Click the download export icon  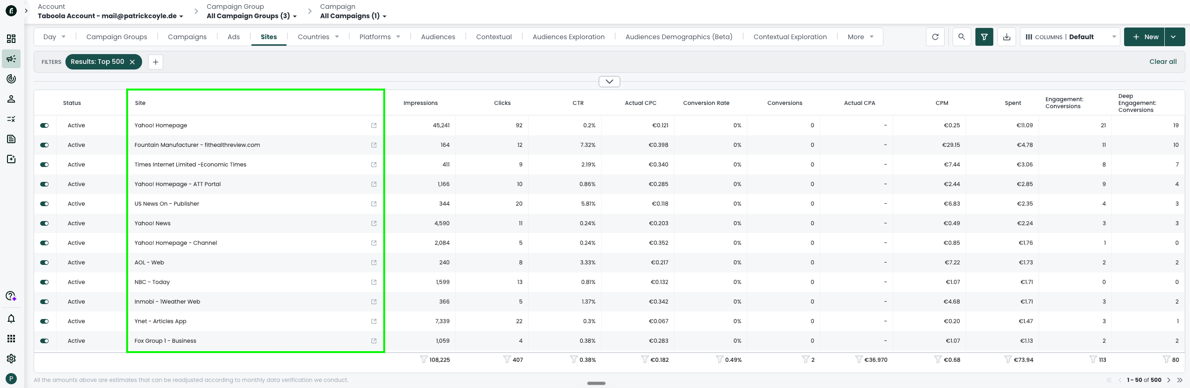[x=1007, y=37]
